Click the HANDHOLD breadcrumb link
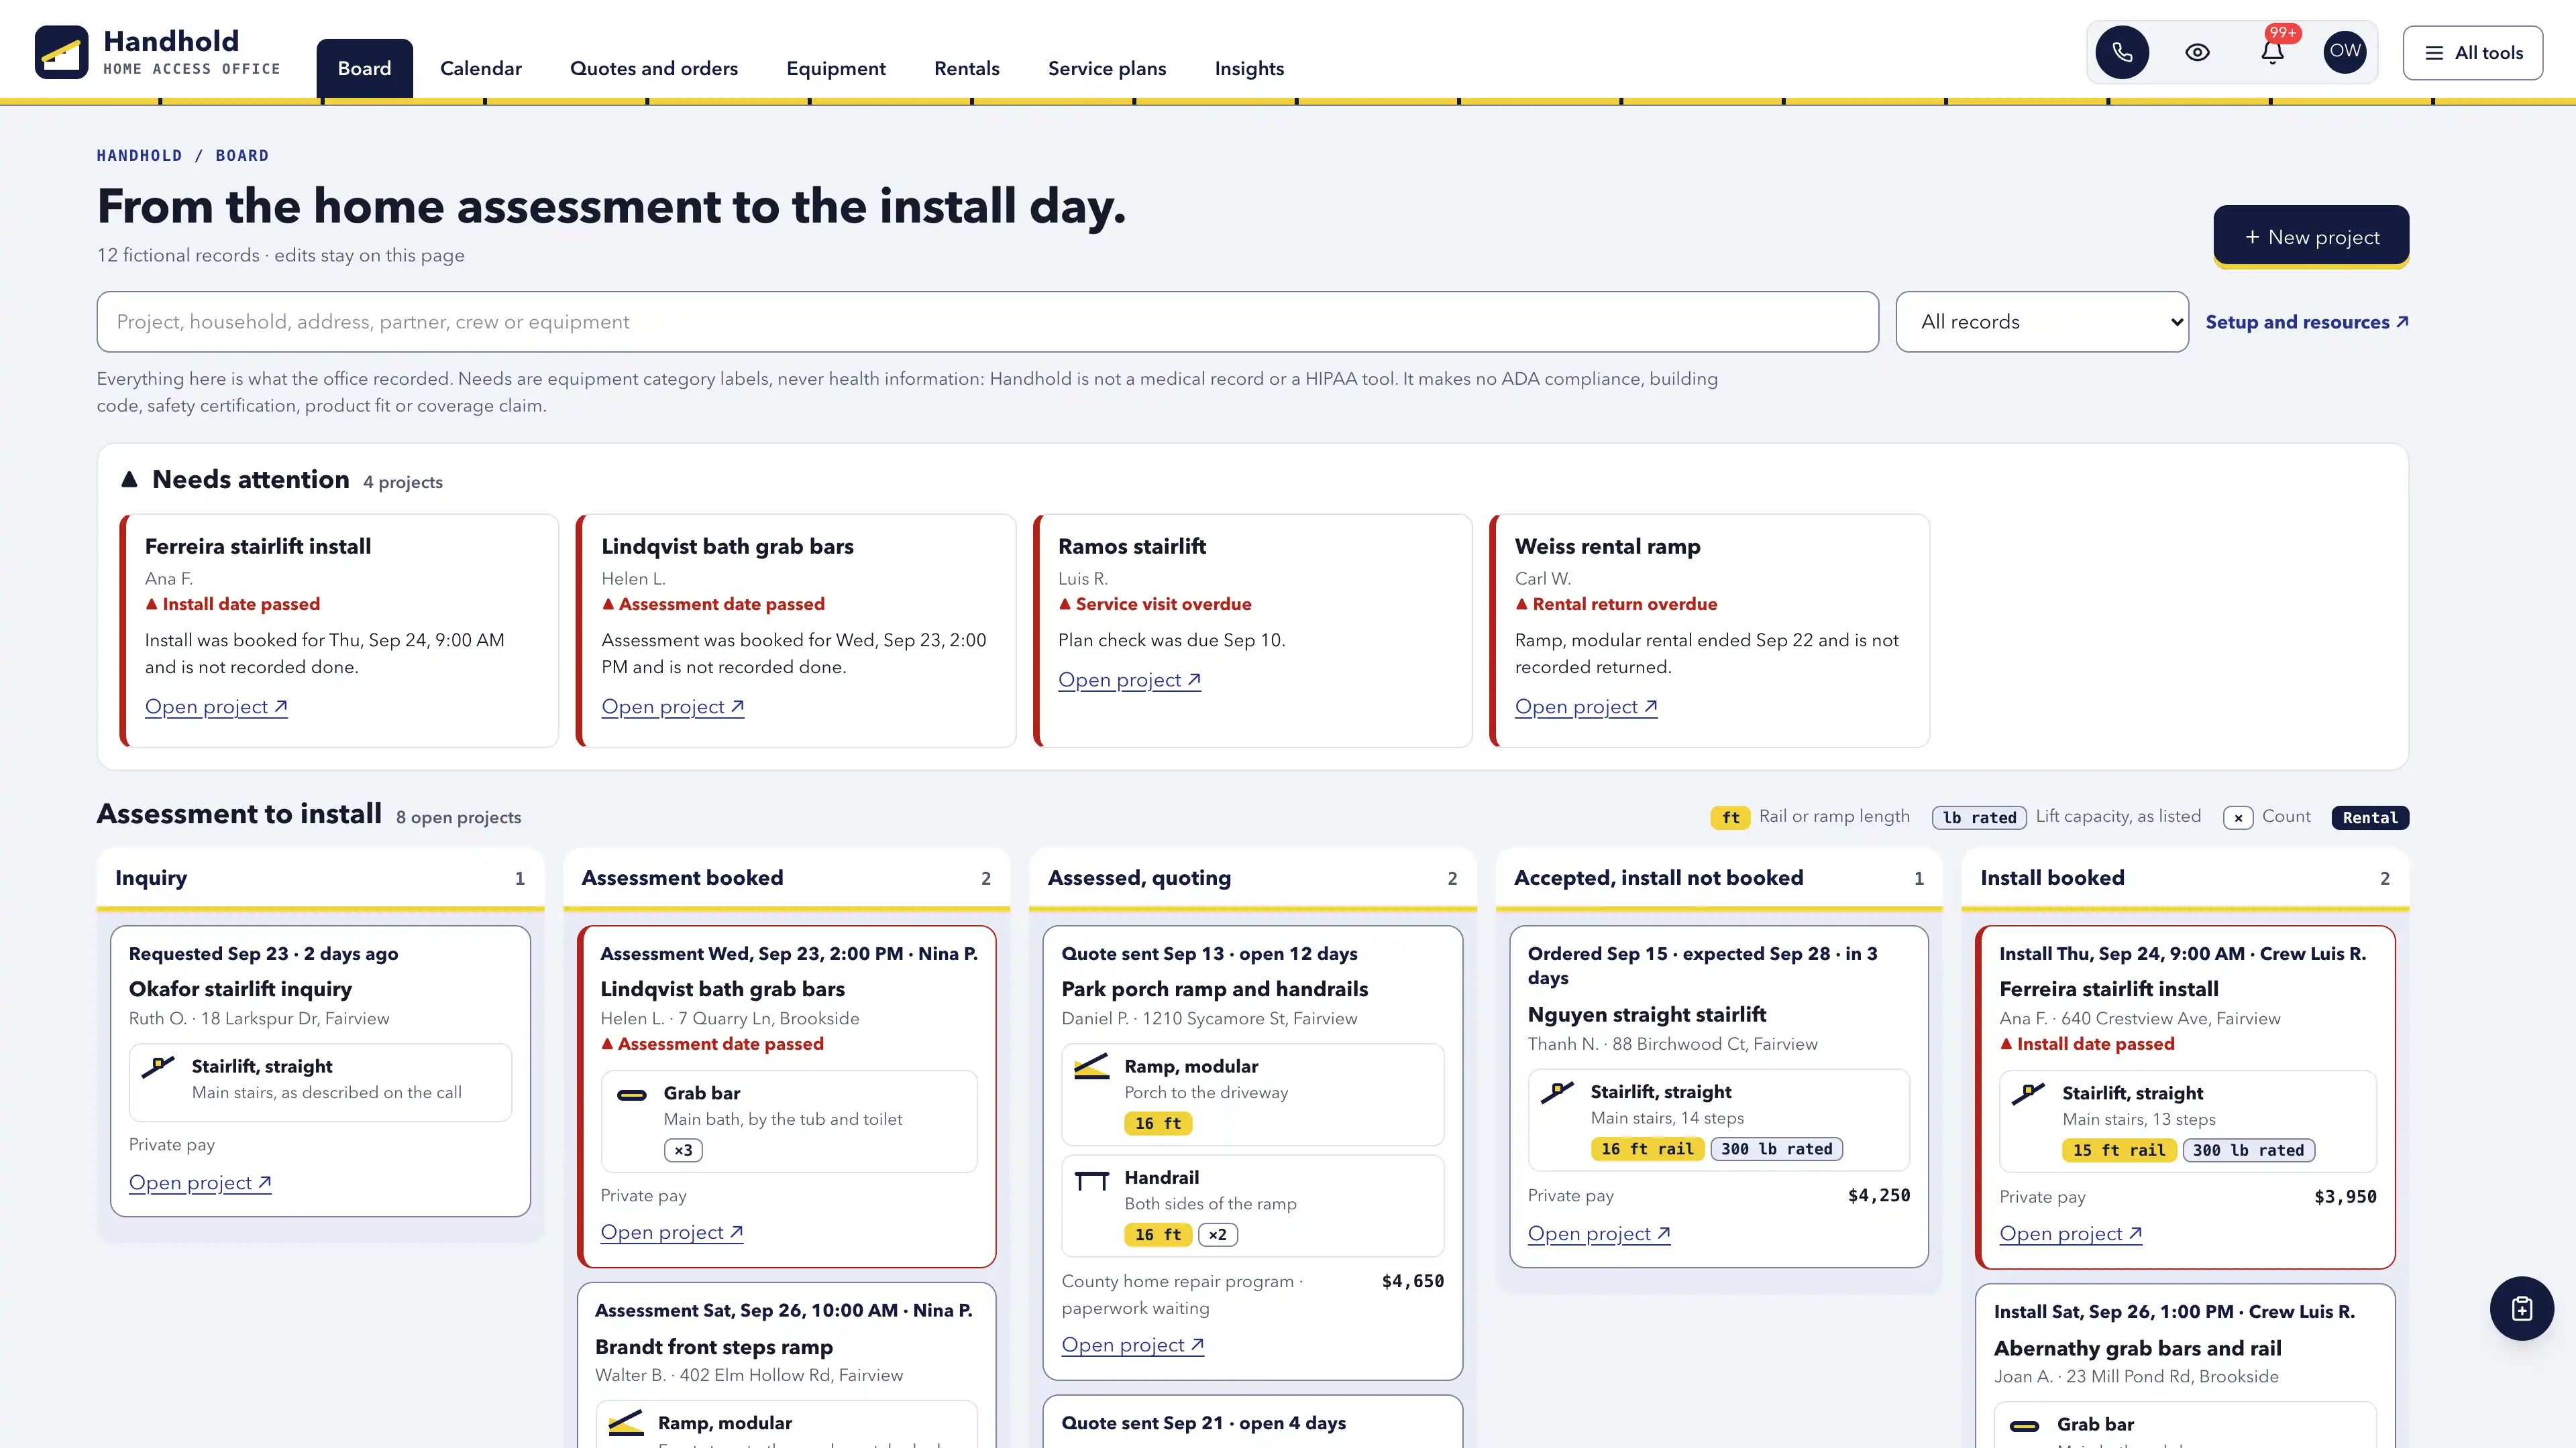The image size is (2576, 1448). 140,155
